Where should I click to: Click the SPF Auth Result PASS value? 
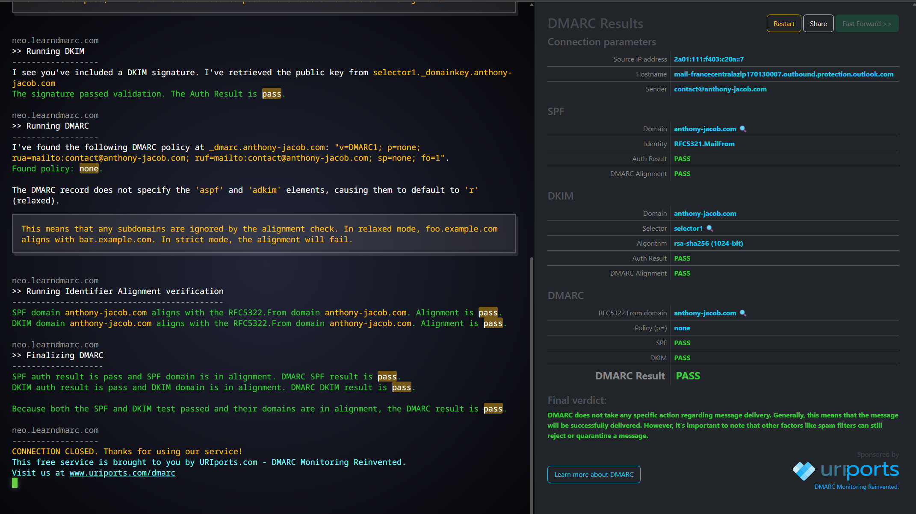click(x=682, y=159)
